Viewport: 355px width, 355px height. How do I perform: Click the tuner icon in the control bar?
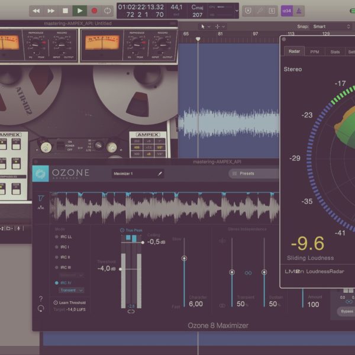pos(260,11)
